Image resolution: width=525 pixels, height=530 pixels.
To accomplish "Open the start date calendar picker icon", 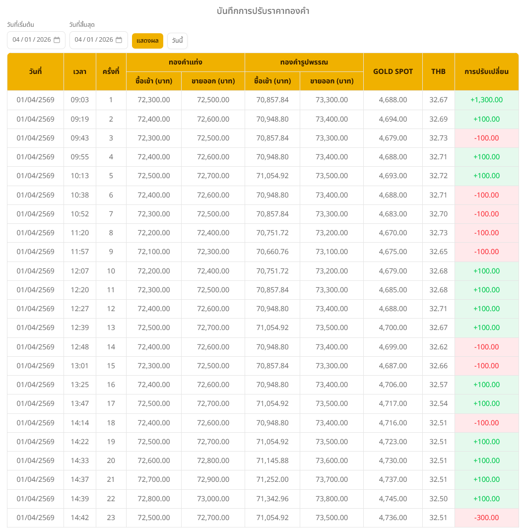I will 57,40.
